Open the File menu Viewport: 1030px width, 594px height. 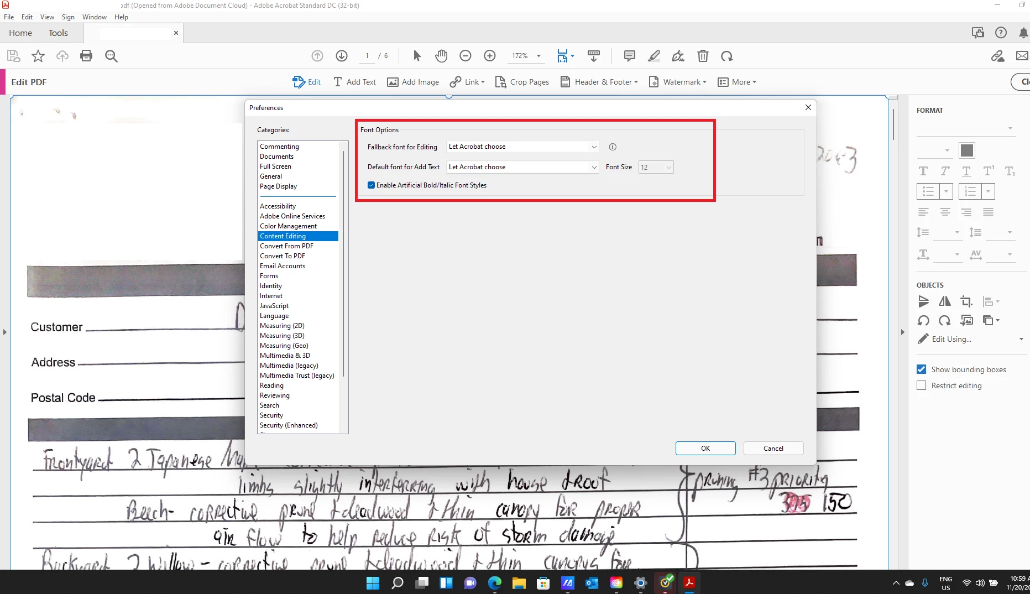[x=9, y=17]
